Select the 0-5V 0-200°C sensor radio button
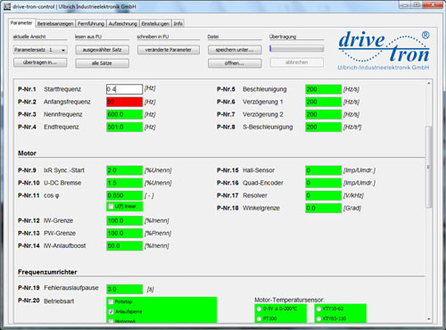The height and width of the screenshot is (330, 446). [259, 309]
